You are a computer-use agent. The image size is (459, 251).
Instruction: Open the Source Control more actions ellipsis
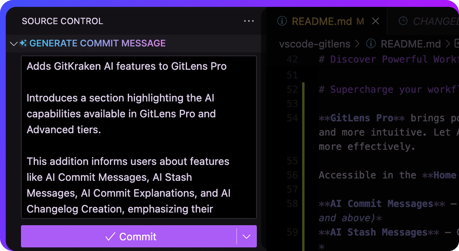click(x=249, y=21)
